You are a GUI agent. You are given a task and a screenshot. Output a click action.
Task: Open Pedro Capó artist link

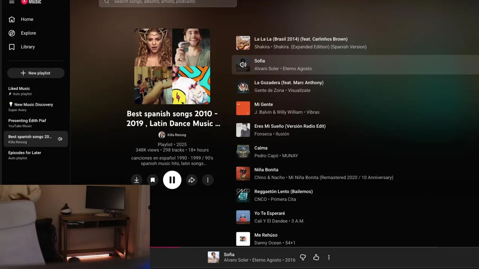point(266,156)
